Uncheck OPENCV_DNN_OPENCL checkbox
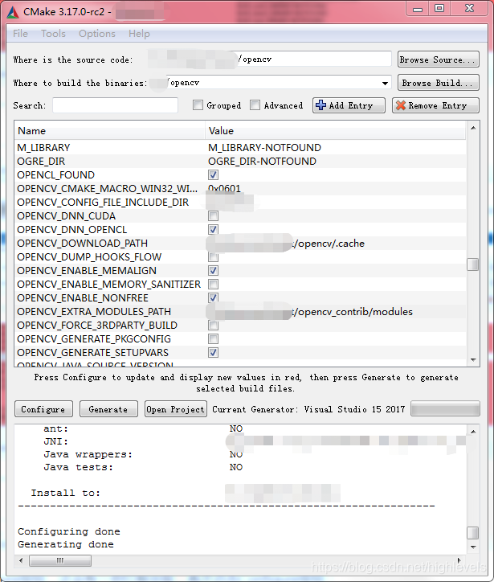Viewport: 494px width, 582px height. pyautogui.click(x=213, y=229)
